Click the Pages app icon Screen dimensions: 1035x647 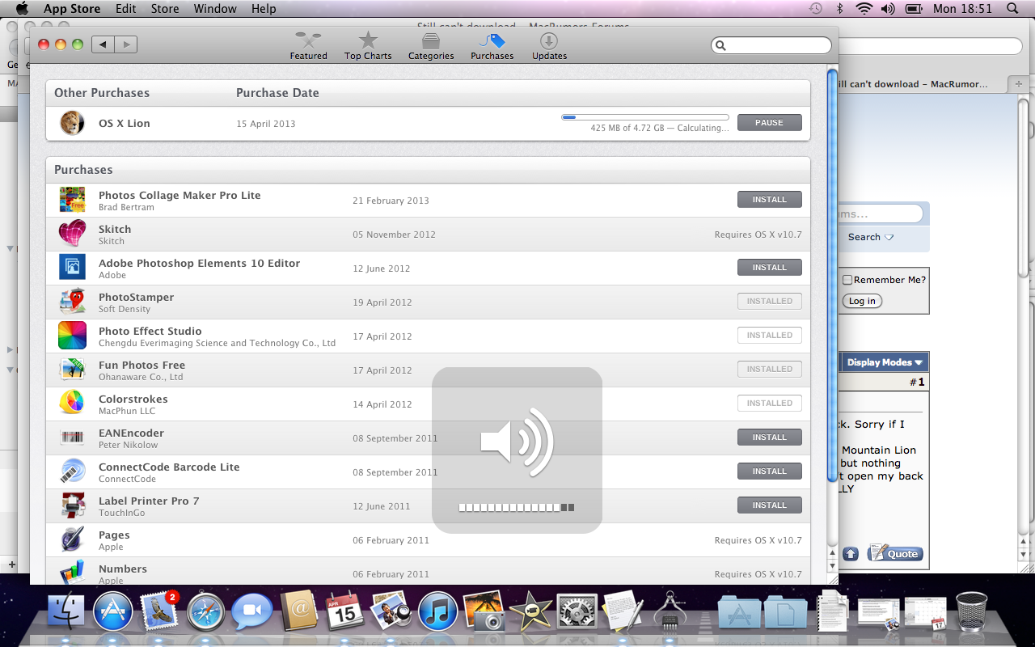click(72, 539)
